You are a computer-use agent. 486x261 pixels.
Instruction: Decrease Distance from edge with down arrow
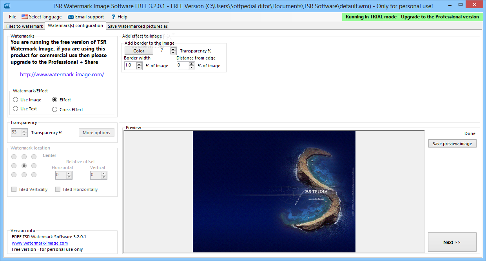[x=192, y=68]
